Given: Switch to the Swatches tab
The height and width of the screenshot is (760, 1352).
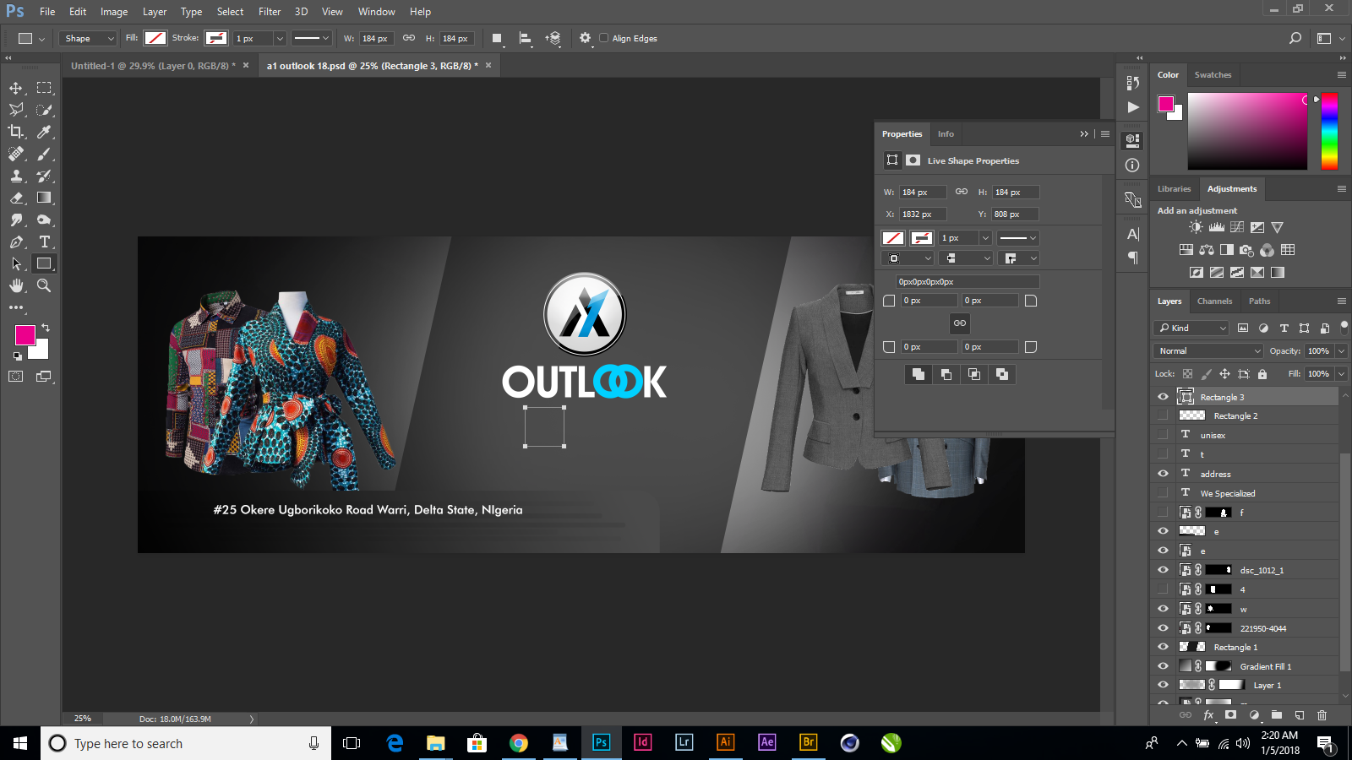Looking at the screenshot, I should (x=1213, y=74).
